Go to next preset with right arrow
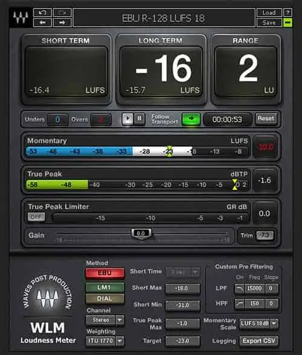 62,22
